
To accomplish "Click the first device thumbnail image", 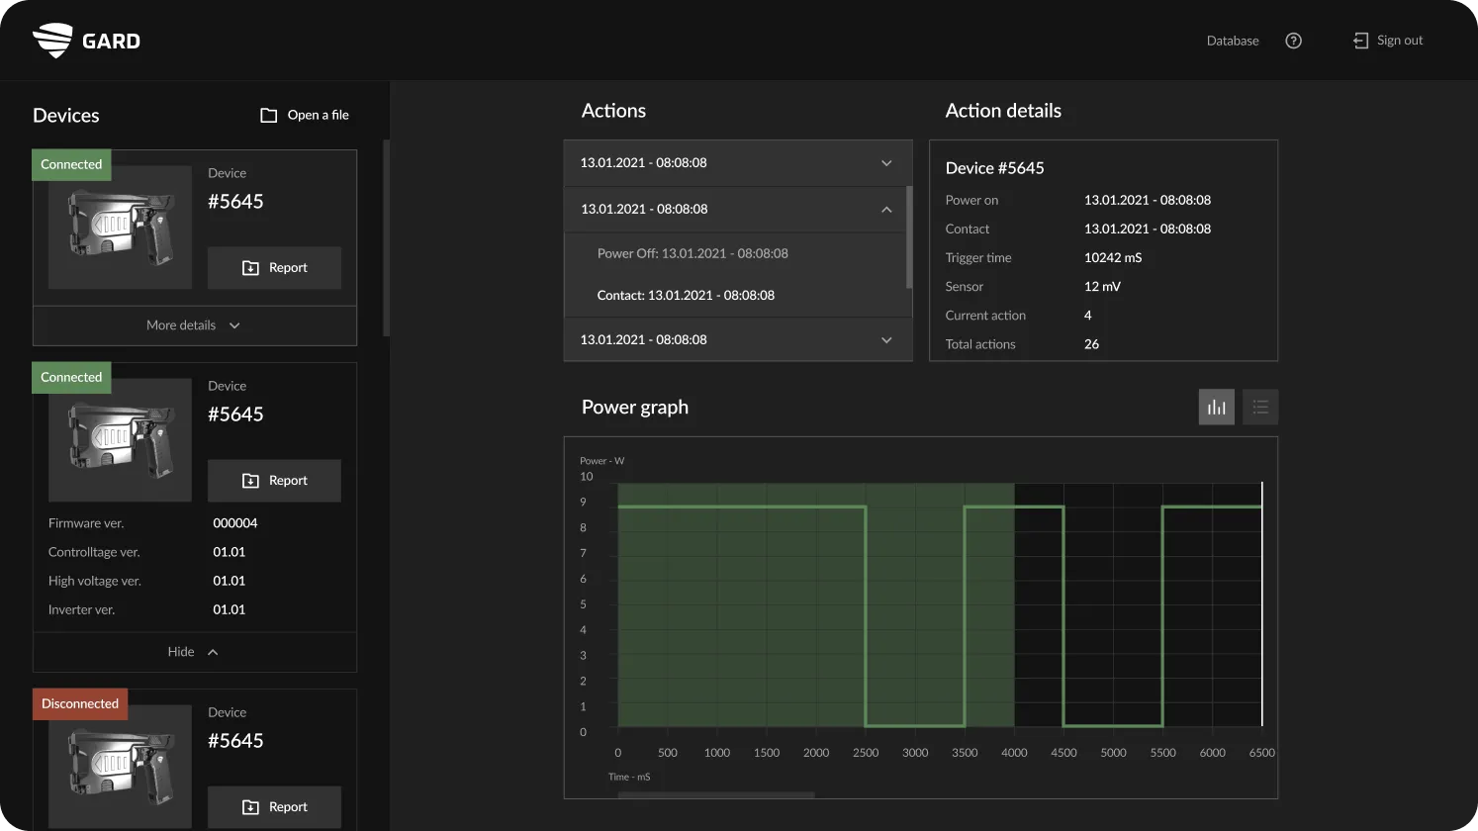I will click(120, 228).
